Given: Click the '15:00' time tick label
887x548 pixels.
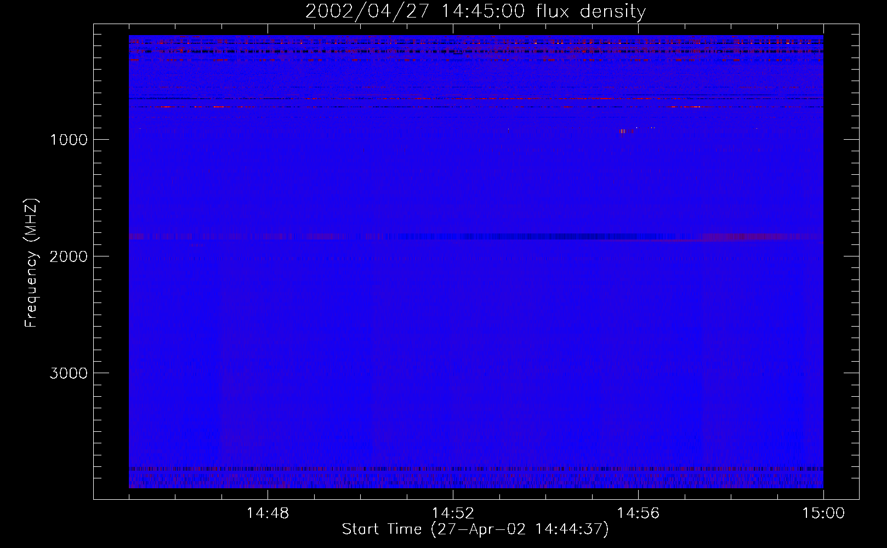Looking at the screenshot, I should [823, 513].
